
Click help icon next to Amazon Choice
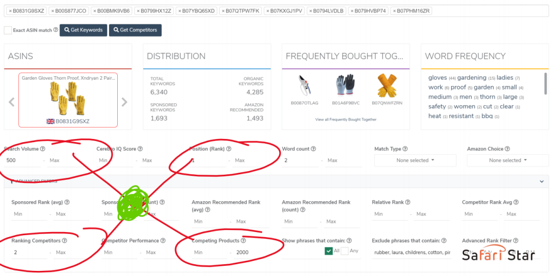(x=507, y=149)
